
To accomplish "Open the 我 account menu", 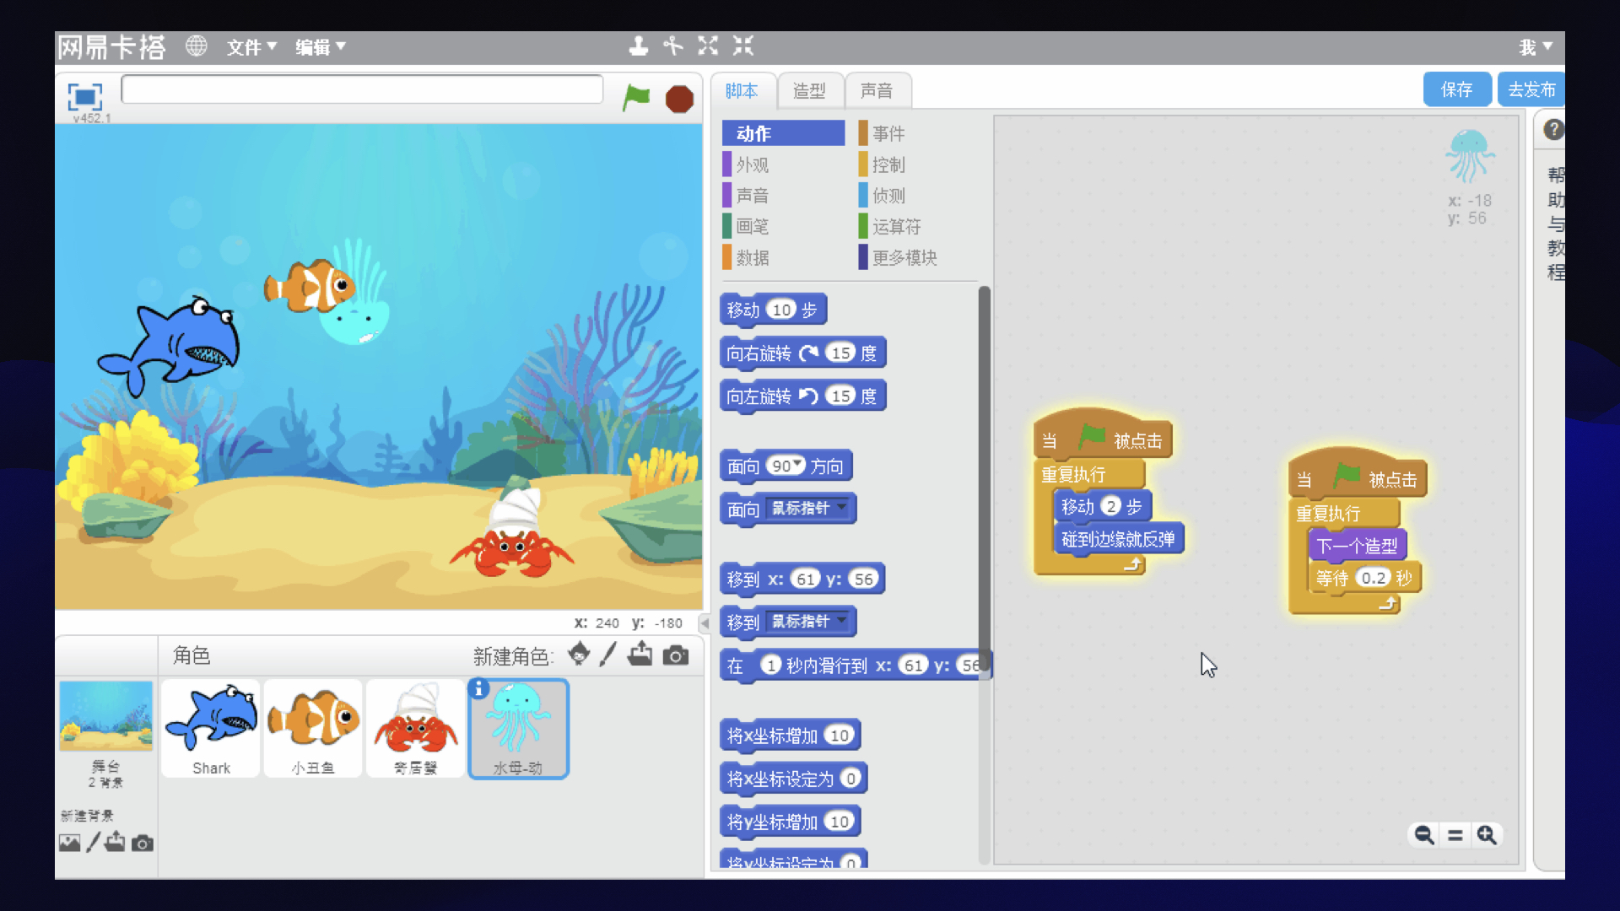I will coord(1536,47).
